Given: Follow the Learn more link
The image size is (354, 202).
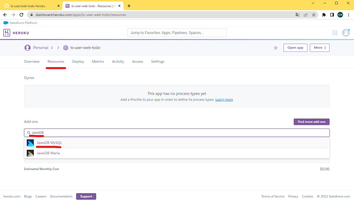Looking at the screenshot, I should [x=224, y=100].
